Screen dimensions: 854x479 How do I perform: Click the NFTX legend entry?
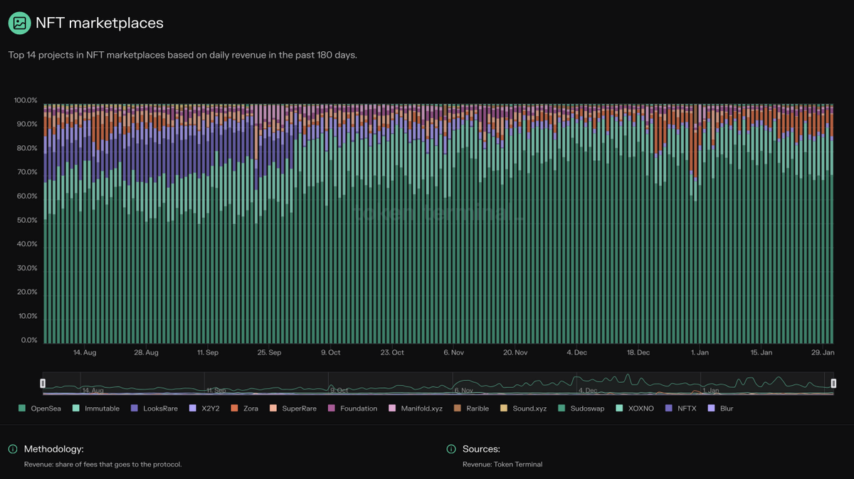point(680,409)
